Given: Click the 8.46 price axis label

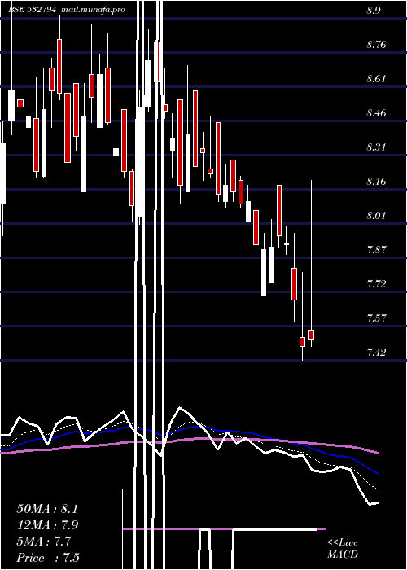Looking at the screenshot, I should click(x=376, y=113).
